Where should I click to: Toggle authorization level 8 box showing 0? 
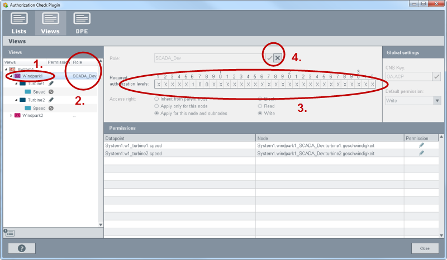coord(207,85)
